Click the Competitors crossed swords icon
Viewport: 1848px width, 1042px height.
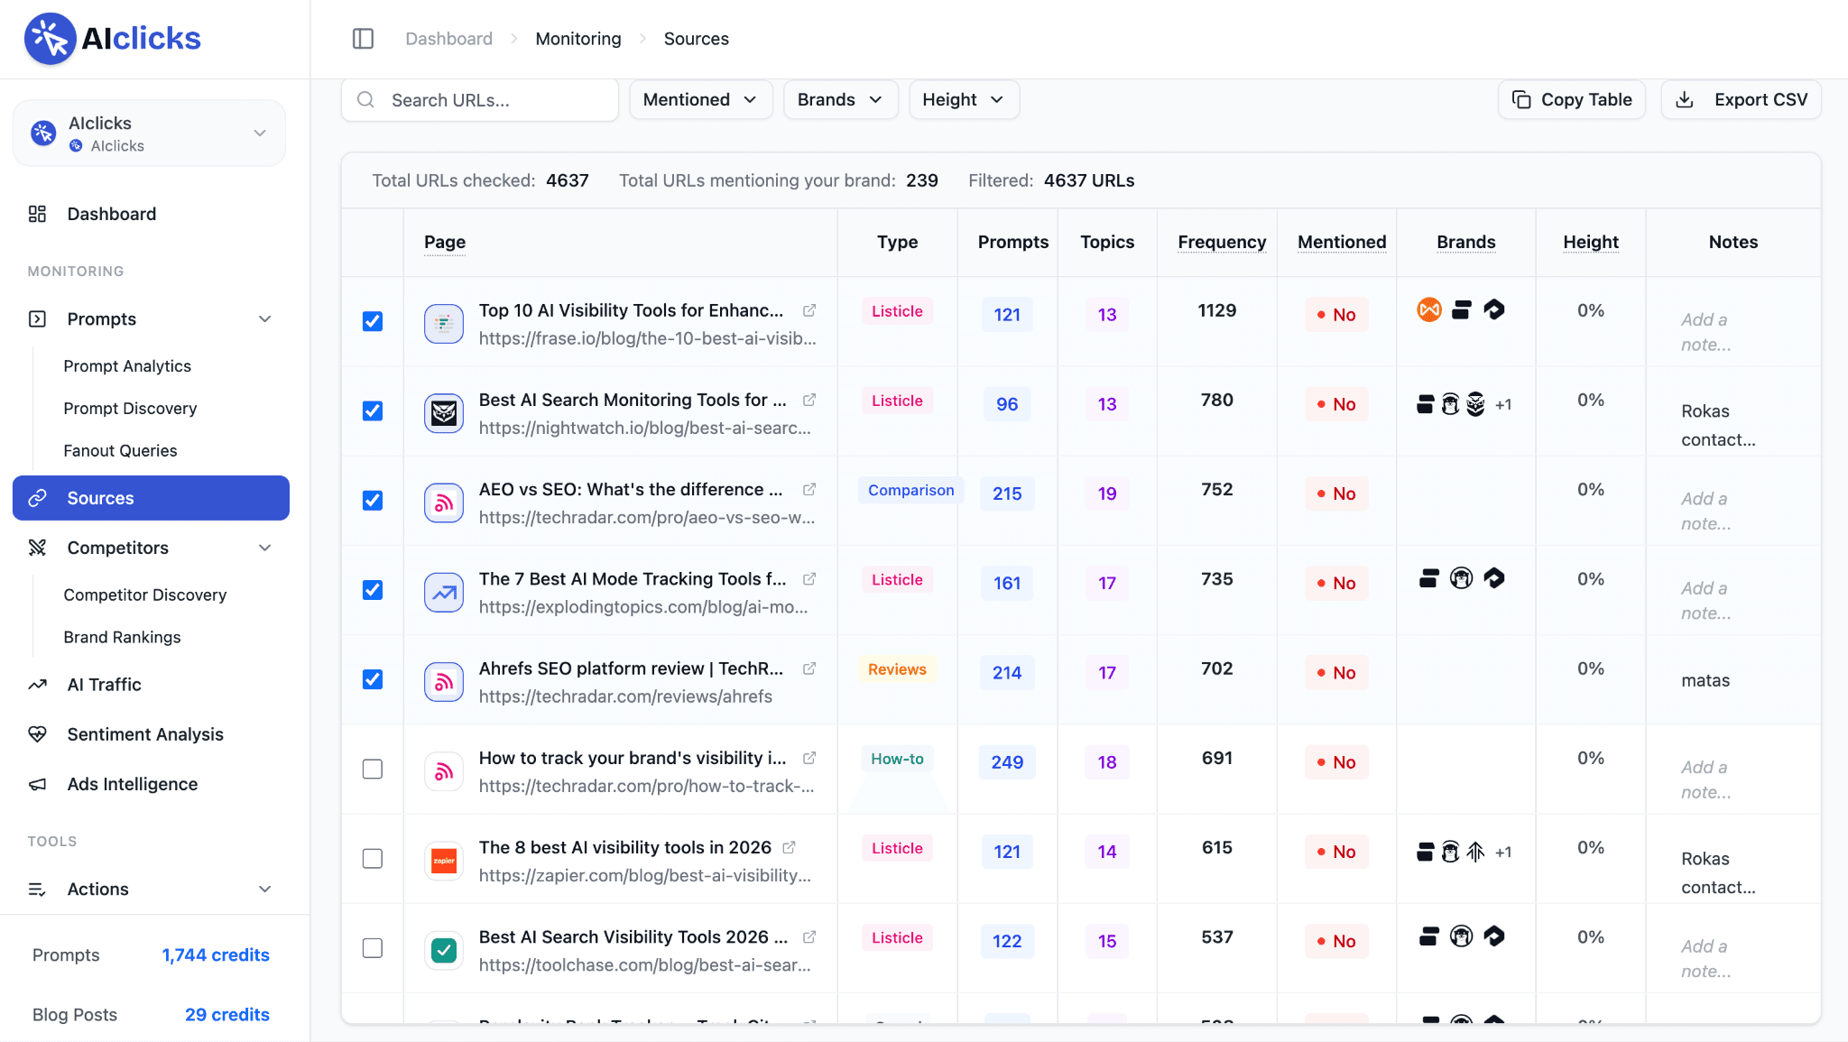[x=37, y=548]
